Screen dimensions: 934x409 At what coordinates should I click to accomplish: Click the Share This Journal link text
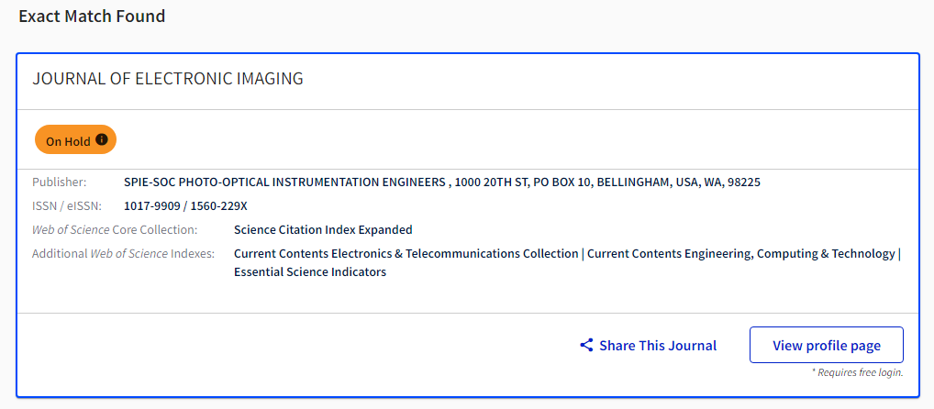pyautogui.click(x=658, y=346)
